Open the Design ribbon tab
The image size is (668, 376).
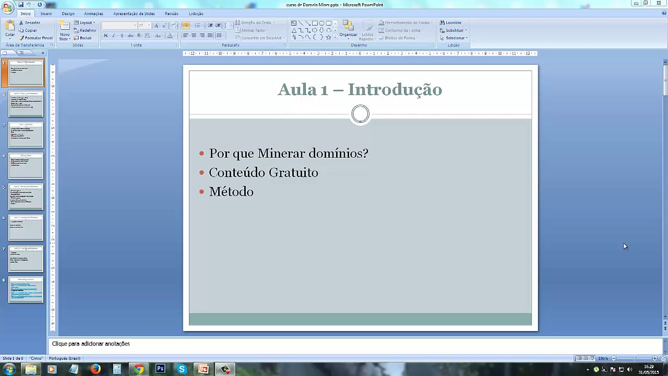click(68, 14)
